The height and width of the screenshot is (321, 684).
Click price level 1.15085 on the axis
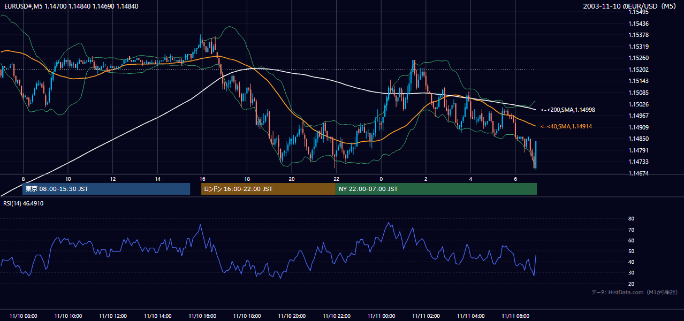point(639,93)
